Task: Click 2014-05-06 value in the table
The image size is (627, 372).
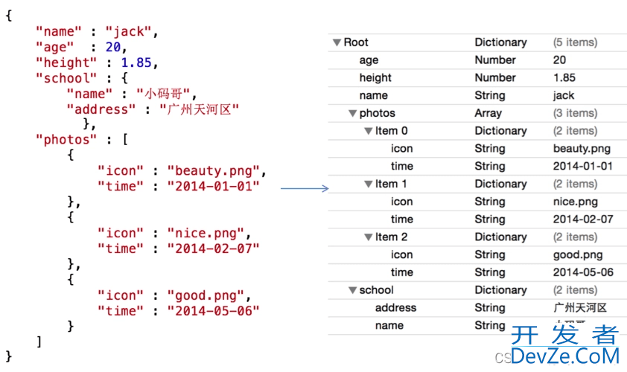Action: tap(583, 272)
